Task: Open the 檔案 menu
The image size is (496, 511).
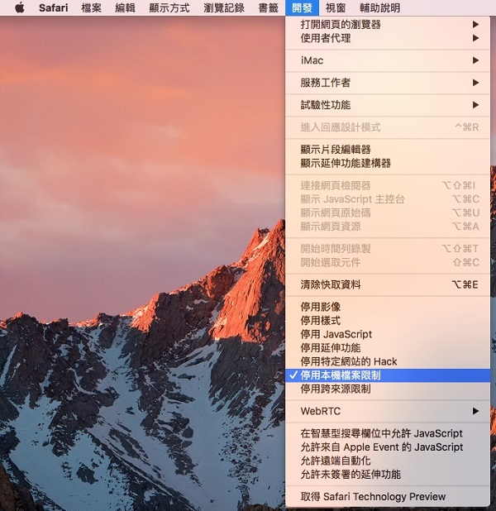Action: pyautogui.click(x=91, y=7)
